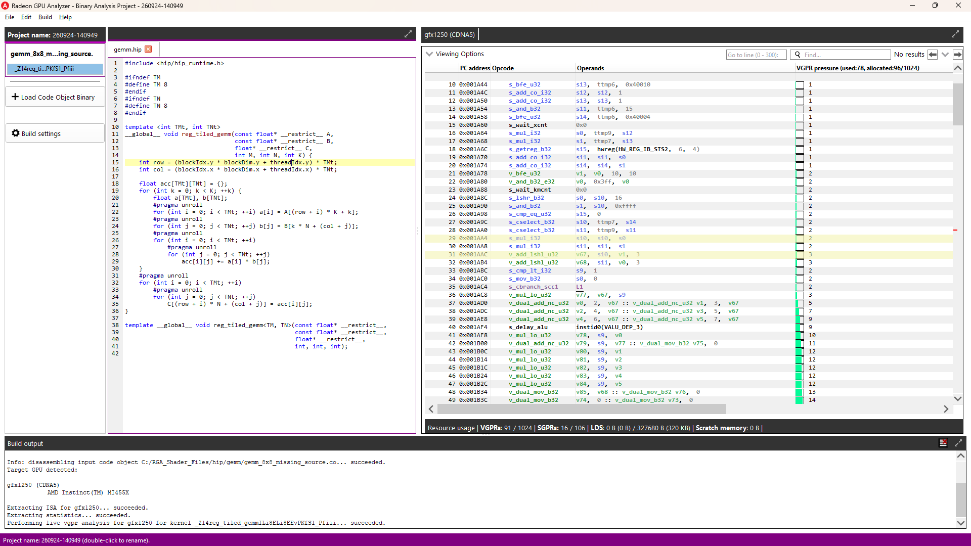Click Load Code Object Binary button

(55, 97)
